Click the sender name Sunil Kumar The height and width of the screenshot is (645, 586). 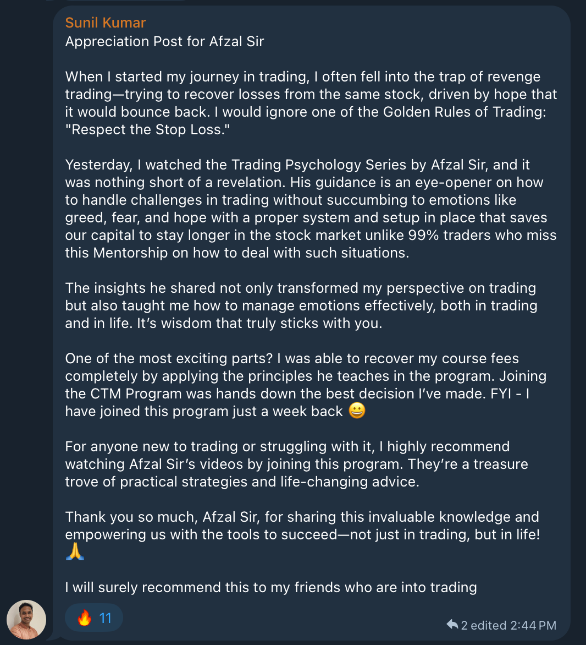[x=106, y=23]
